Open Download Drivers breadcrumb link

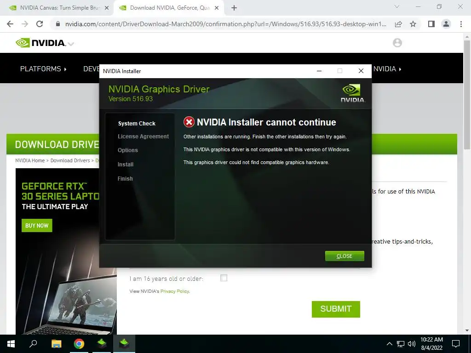point(70,160)
